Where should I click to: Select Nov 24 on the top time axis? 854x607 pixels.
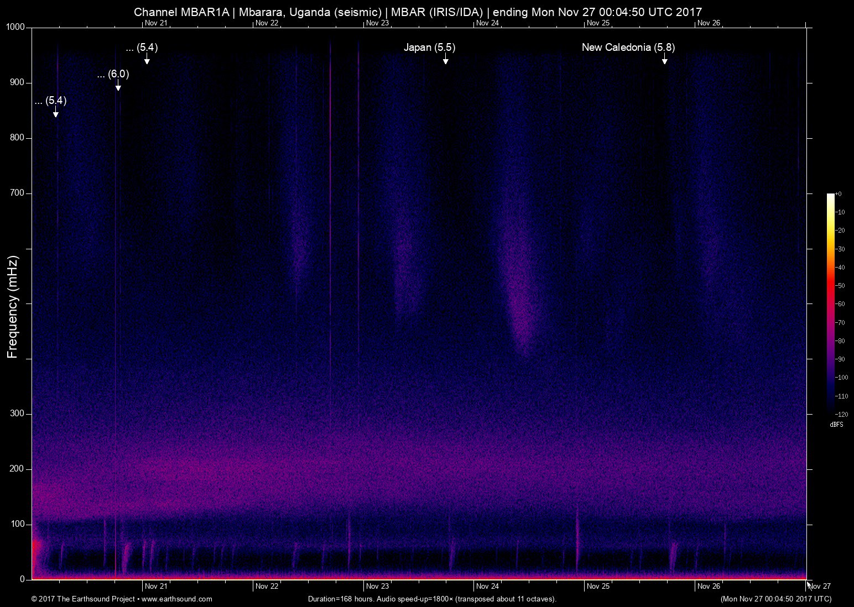coord(487,23)
